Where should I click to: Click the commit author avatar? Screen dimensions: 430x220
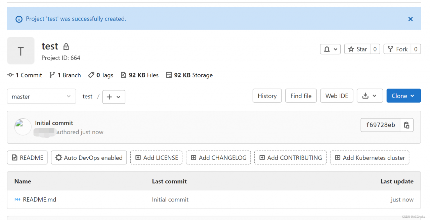(23, 127)
